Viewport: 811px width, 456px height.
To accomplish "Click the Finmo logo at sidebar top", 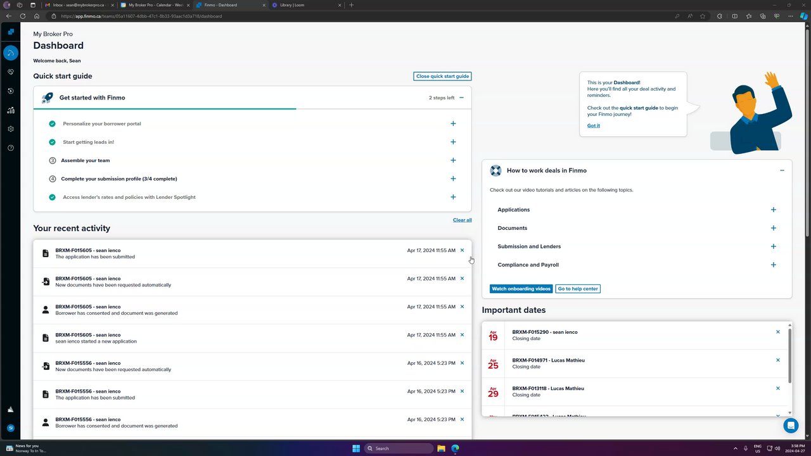I will 10,32.
